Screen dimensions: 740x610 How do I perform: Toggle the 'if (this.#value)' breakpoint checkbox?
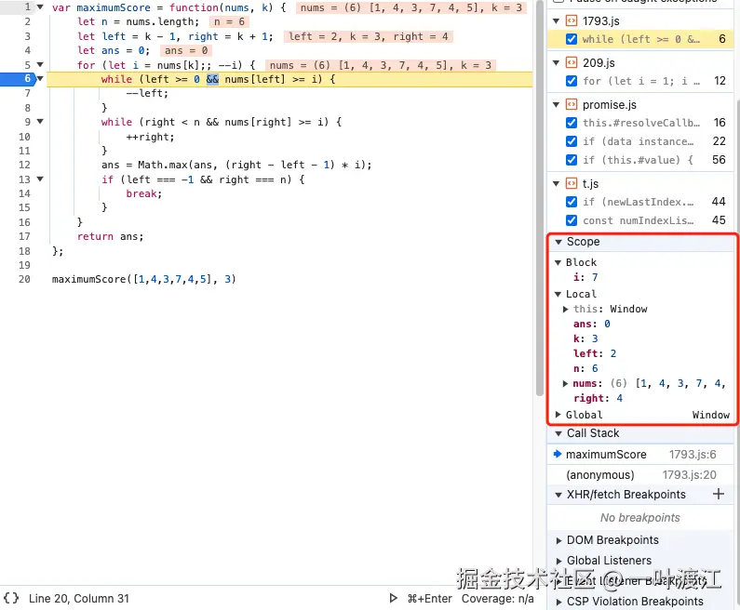[x=572, y=160]
